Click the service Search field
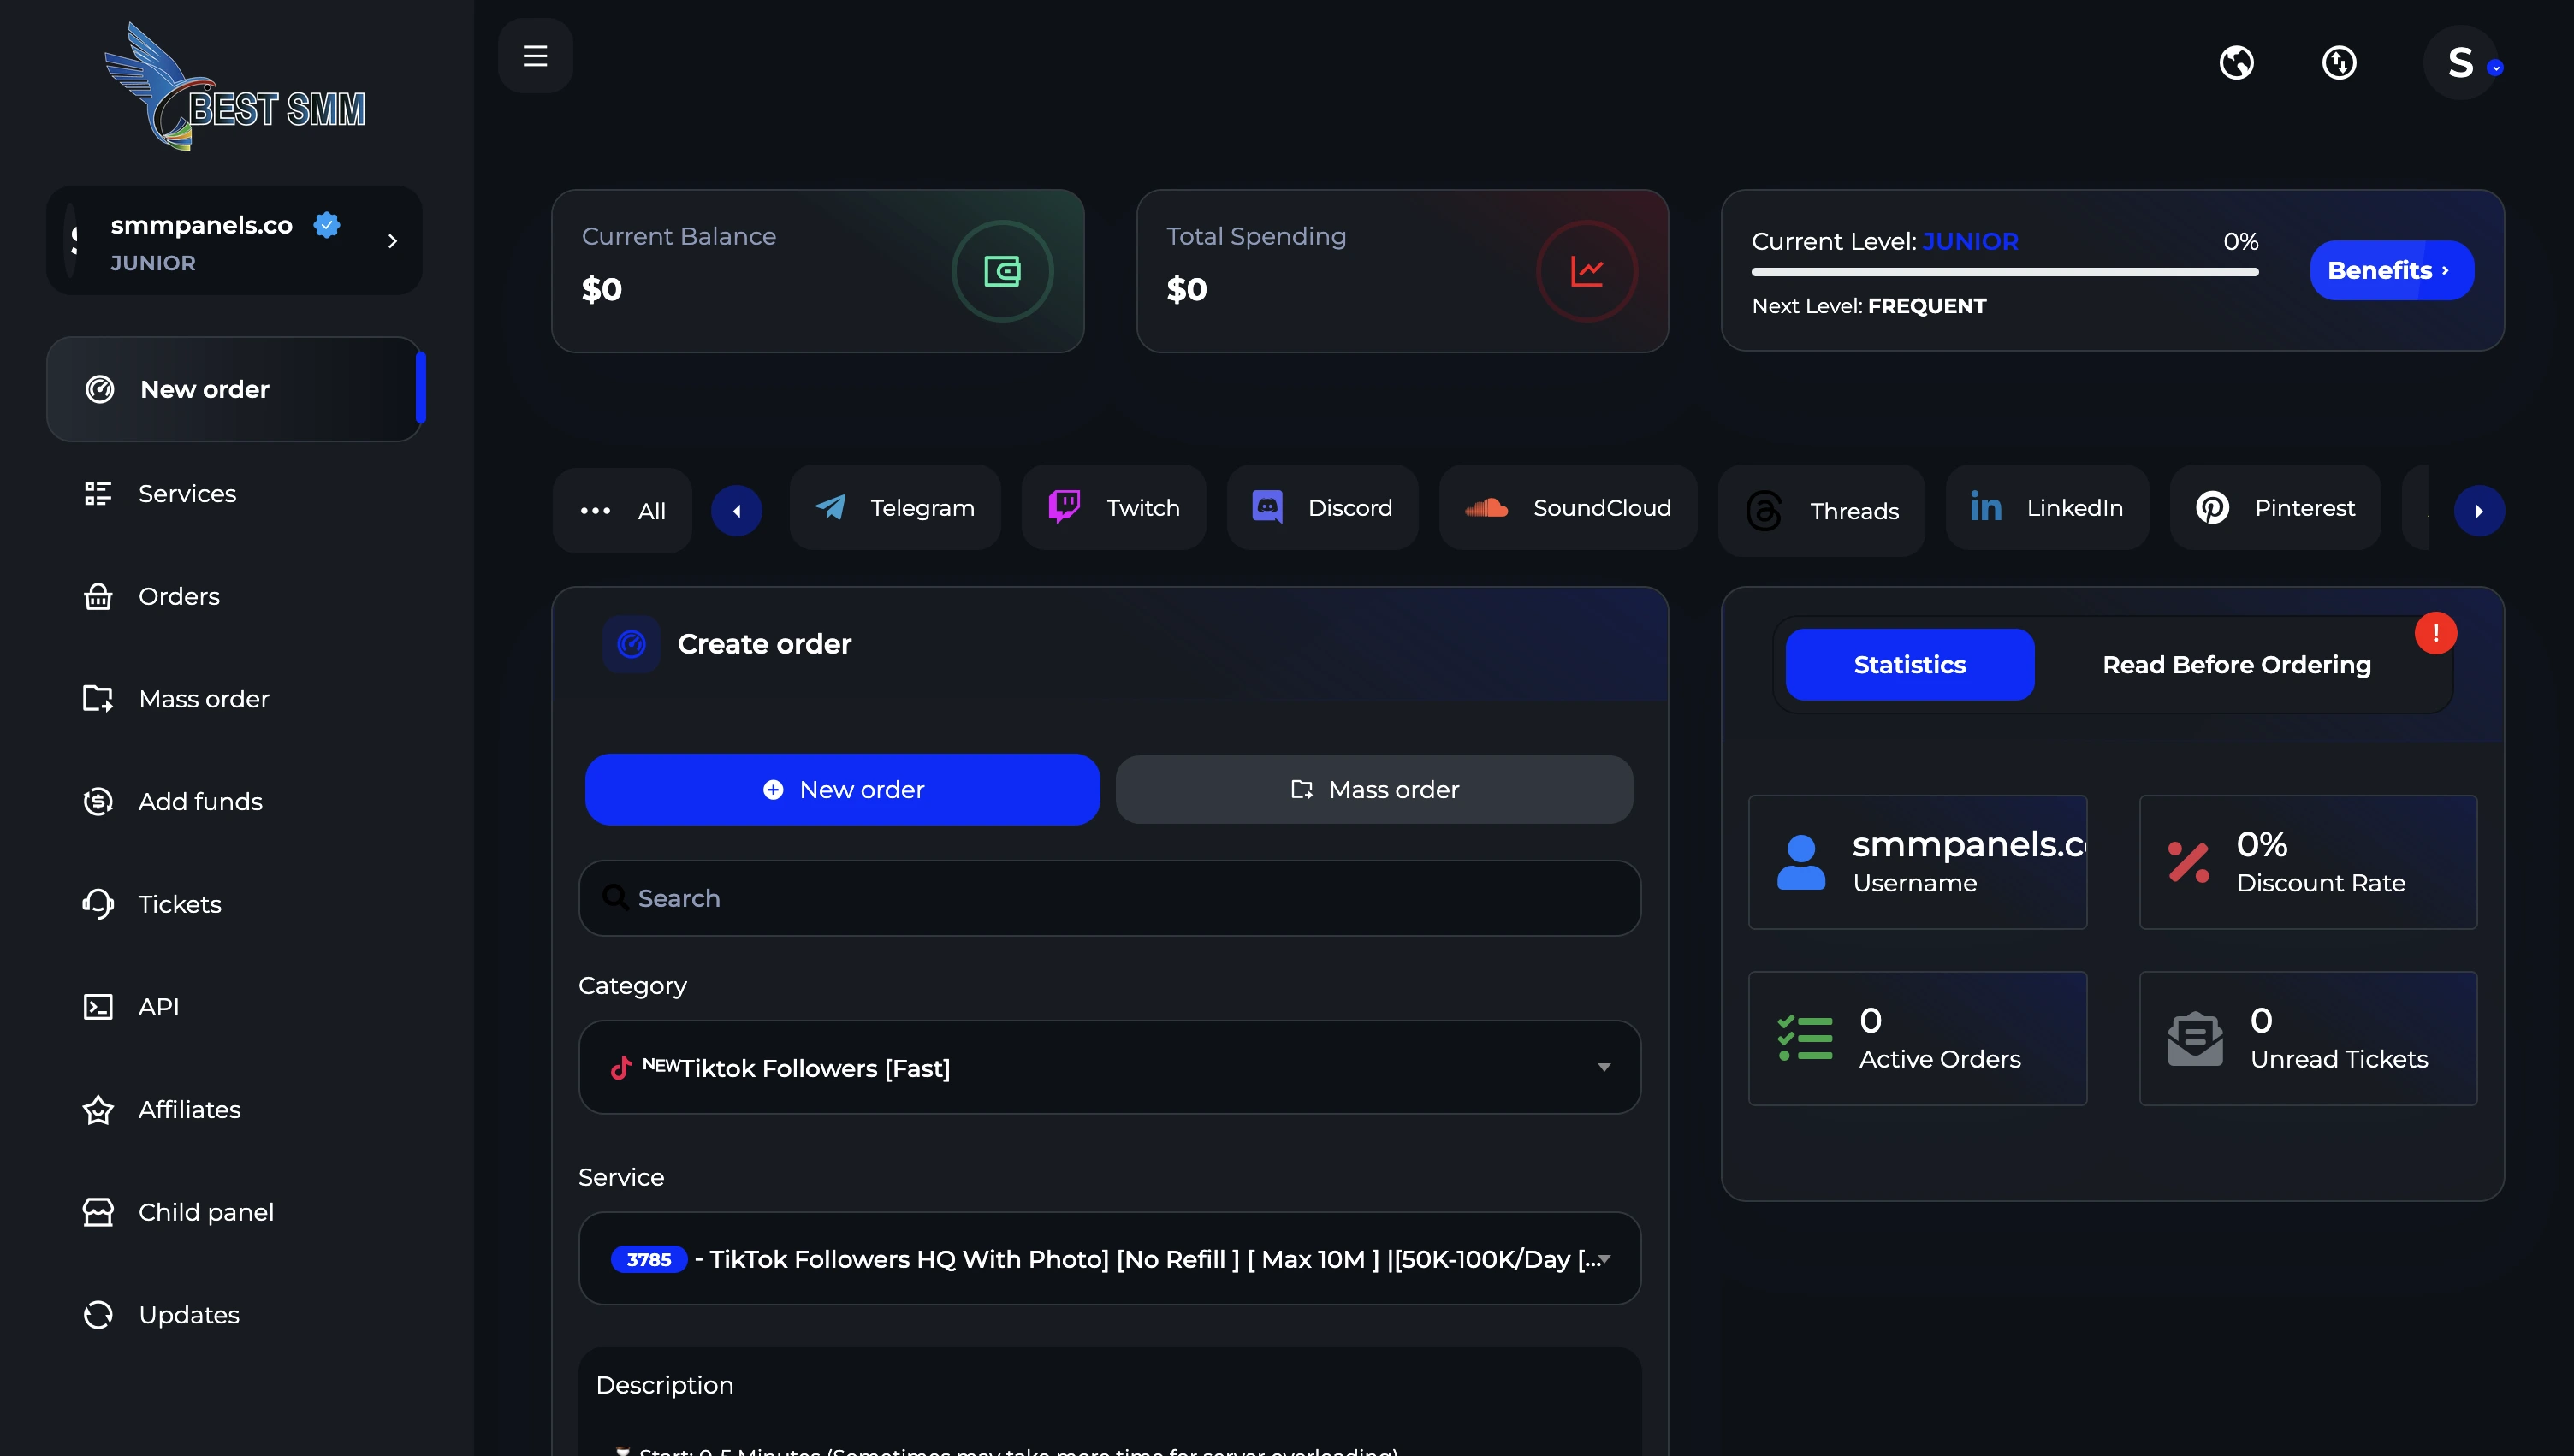 (x=1109, y=898)
